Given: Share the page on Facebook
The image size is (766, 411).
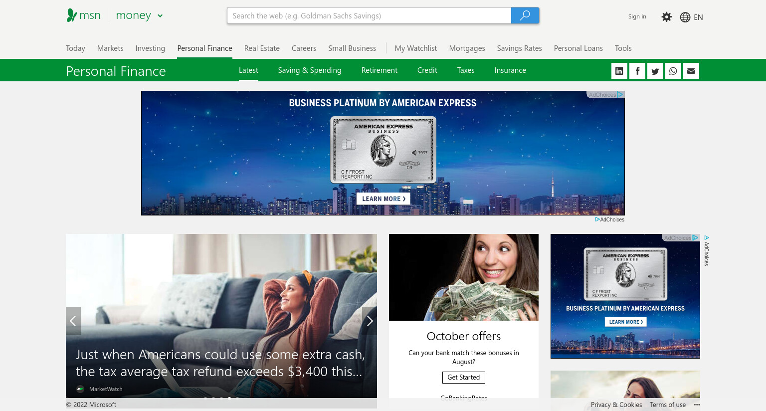Looking at the screenshot, I should [x=637, y=71].
